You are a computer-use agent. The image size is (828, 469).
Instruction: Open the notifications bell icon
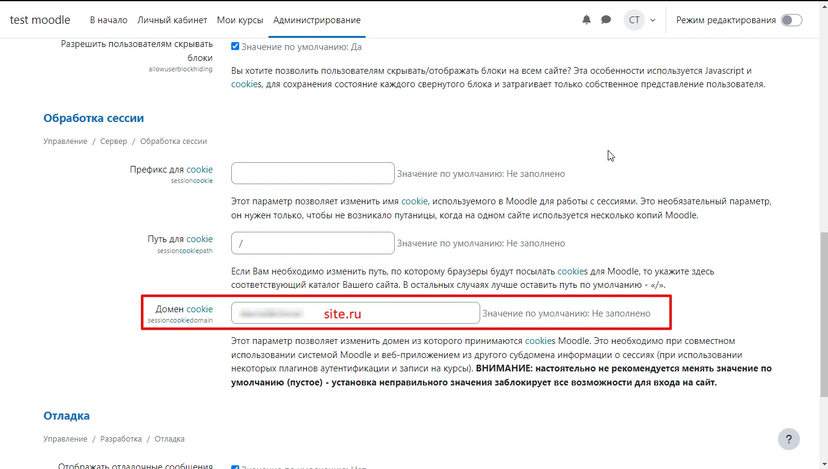click(586, 20)
